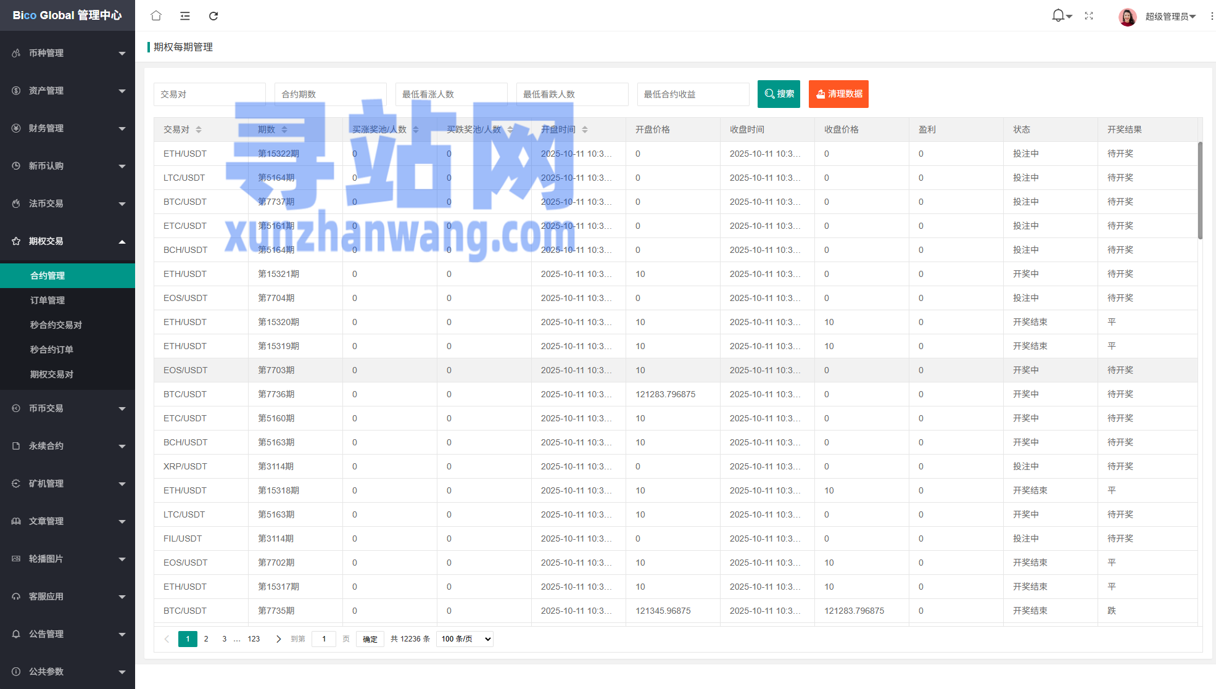1216x689 pixels.
Task: Click the orange 清理数据 button
Action: pos(838,94)
